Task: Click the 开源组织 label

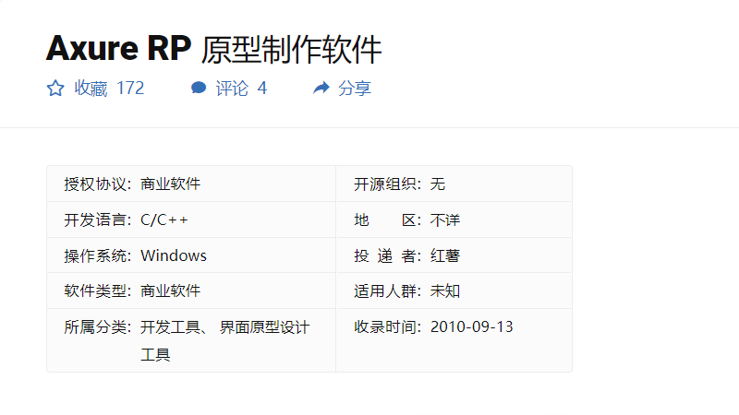Action: pos(387,184)
